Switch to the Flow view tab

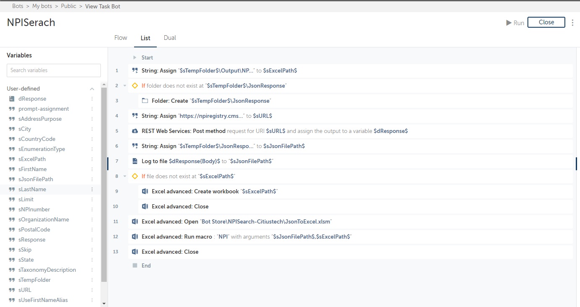click(x=121, y=38)
